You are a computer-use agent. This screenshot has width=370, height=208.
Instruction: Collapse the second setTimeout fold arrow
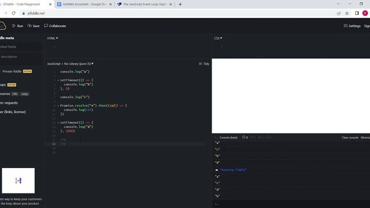coord(58,122)
